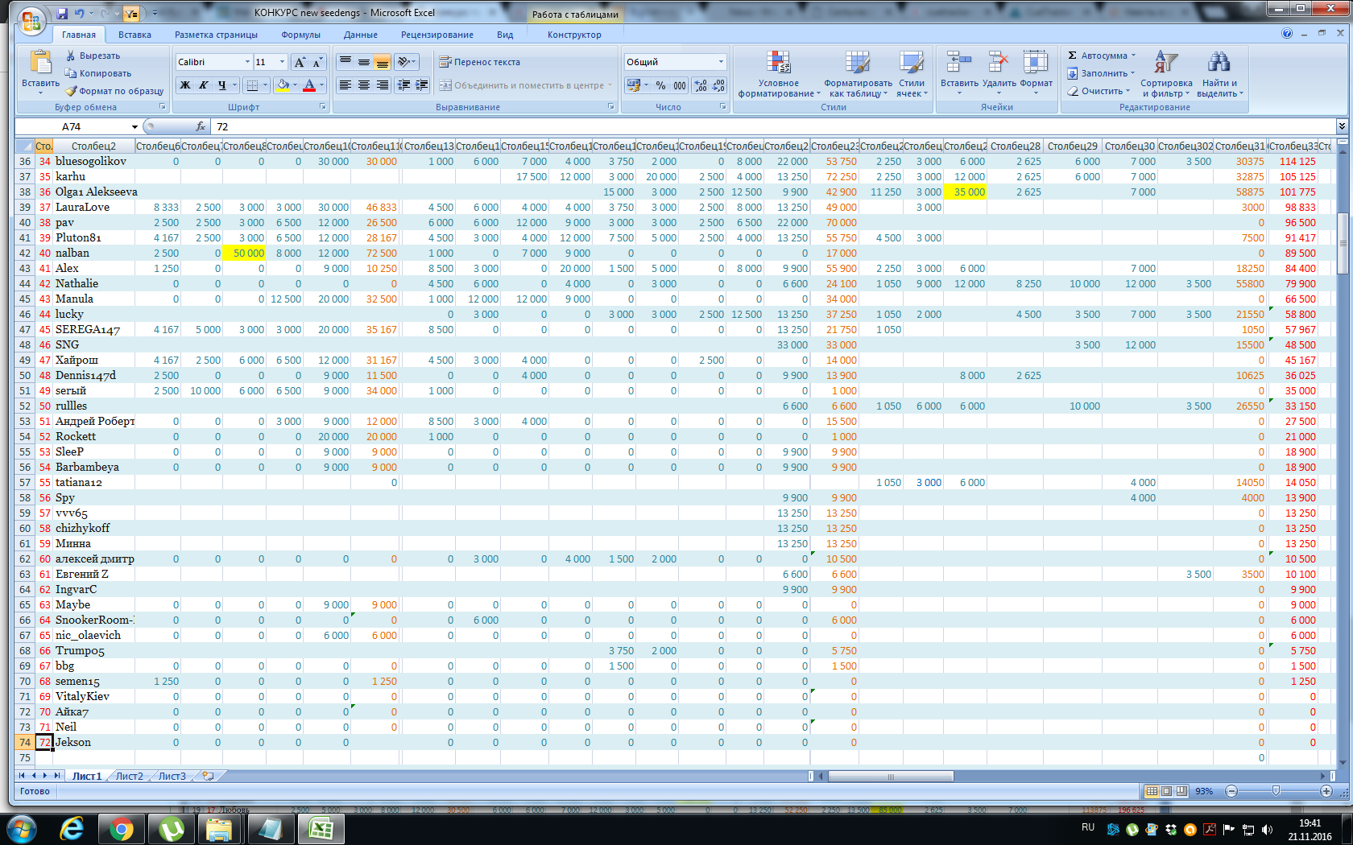Click the Paste (Вставить) clipboard icon
Image resolution: width=1353 pixels, height=845 pixels.
(x=39, y=63)
